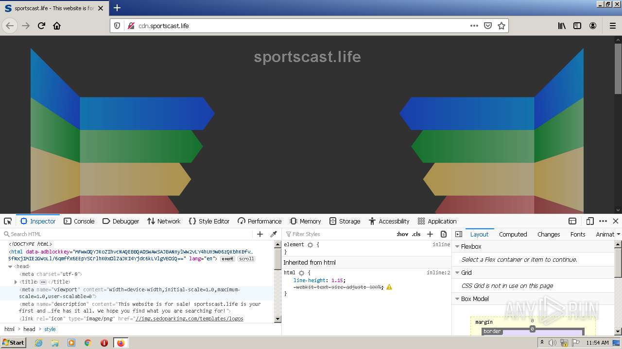622x349 pixels.
Task: Click the scroll badge on html
Action: [246, 259]
